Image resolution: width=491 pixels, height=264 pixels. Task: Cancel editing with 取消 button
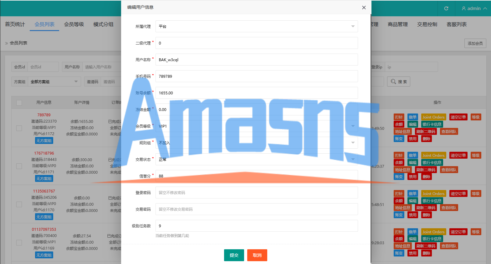(x=257, y=255)
